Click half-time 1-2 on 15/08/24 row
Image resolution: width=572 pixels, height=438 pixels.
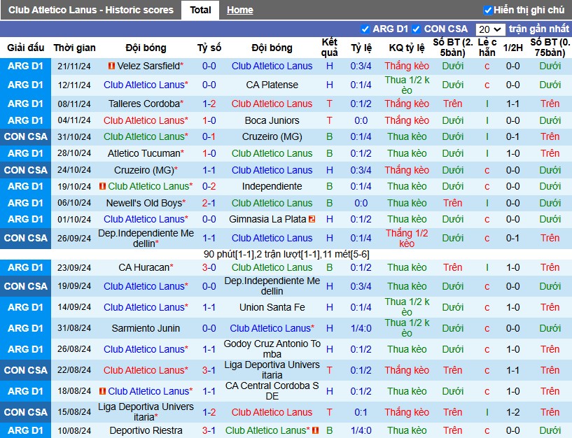[x=513, y=412]
